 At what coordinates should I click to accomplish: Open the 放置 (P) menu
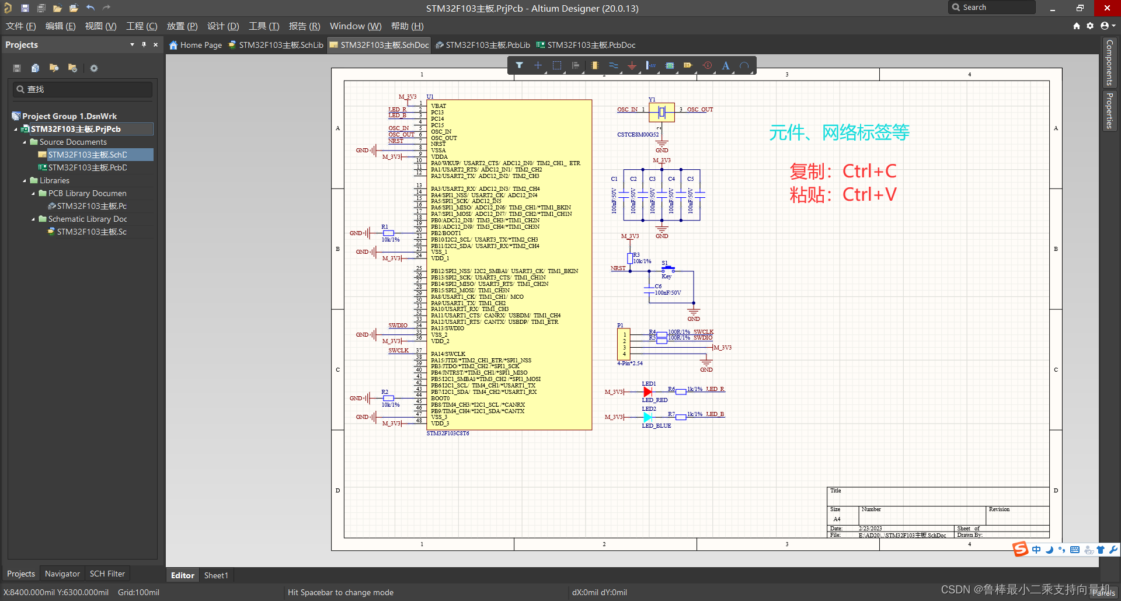(x=182, y=26)
